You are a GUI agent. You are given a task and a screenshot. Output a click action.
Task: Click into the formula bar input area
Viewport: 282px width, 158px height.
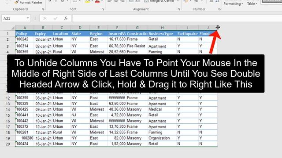[x=177, y=18]
